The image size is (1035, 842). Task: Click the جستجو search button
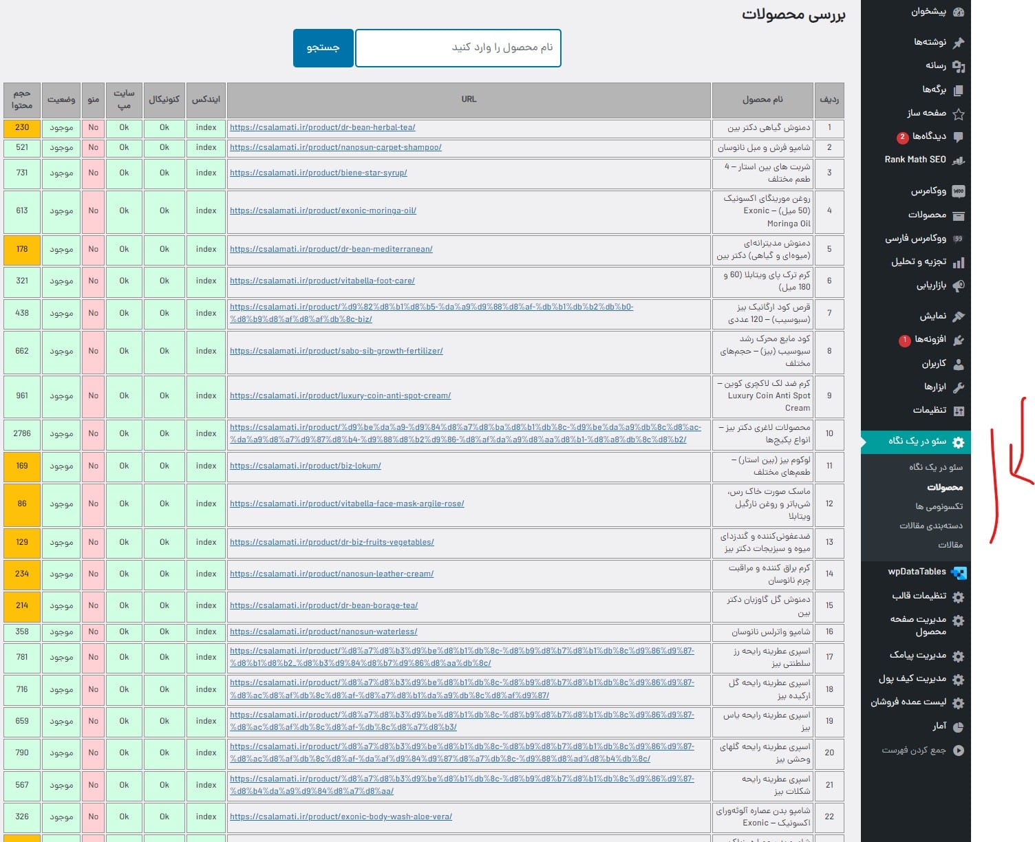[x=323, y=48]
